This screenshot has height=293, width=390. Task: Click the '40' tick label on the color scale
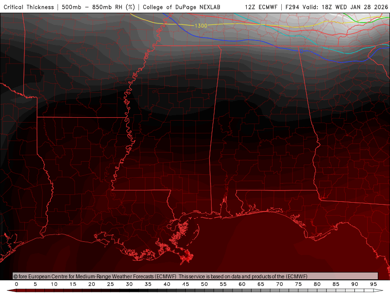(x=167, y=284)
